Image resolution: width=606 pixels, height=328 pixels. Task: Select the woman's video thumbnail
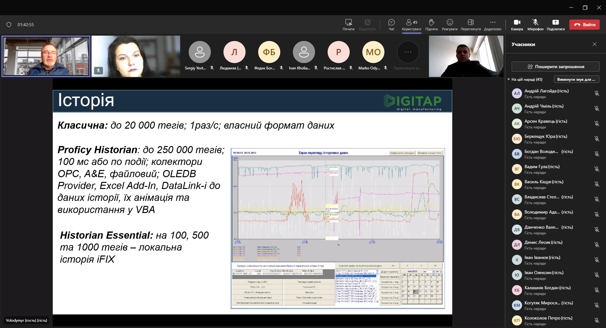[x=136, y=56]
